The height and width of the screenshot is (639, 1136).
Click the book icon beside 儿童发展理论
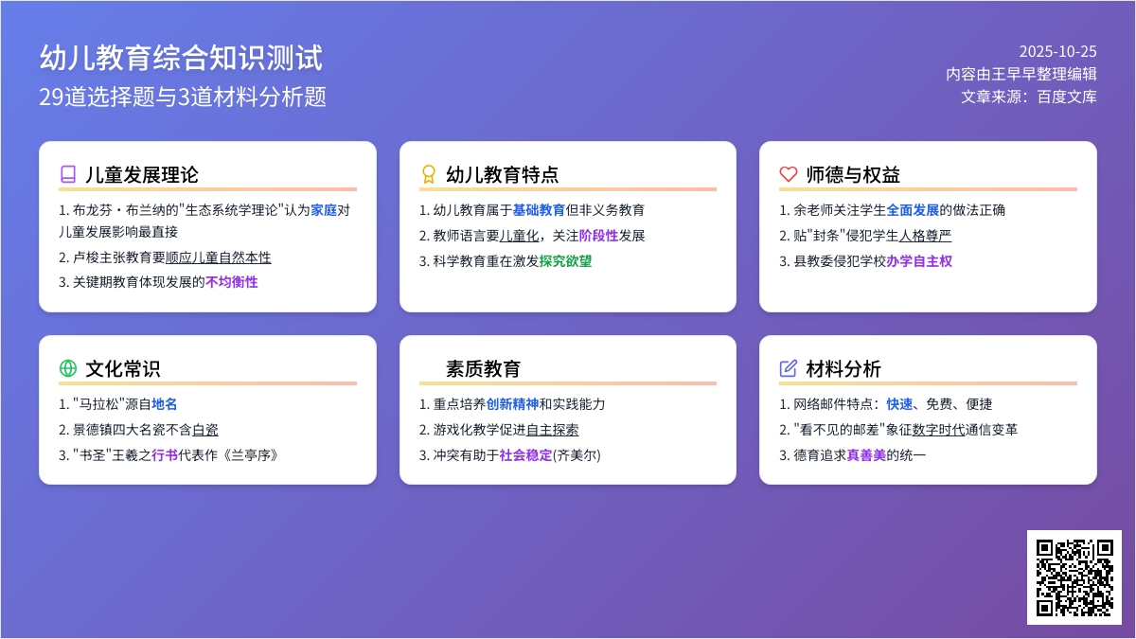[67, 174]
